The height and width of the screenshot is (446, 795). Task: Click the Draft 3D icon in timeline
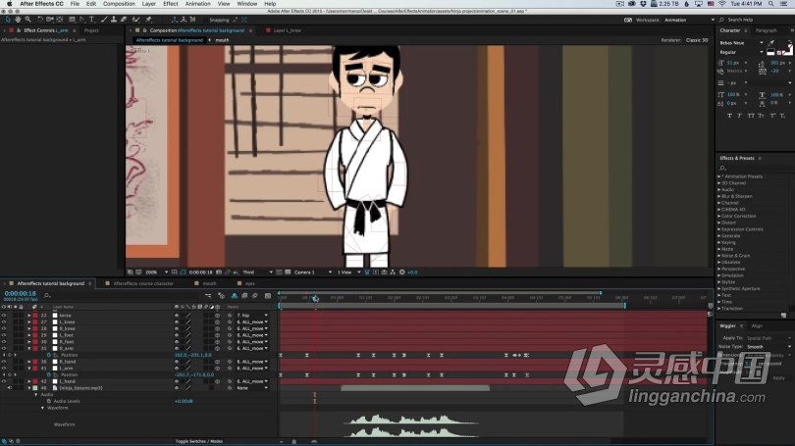(221, 296)
